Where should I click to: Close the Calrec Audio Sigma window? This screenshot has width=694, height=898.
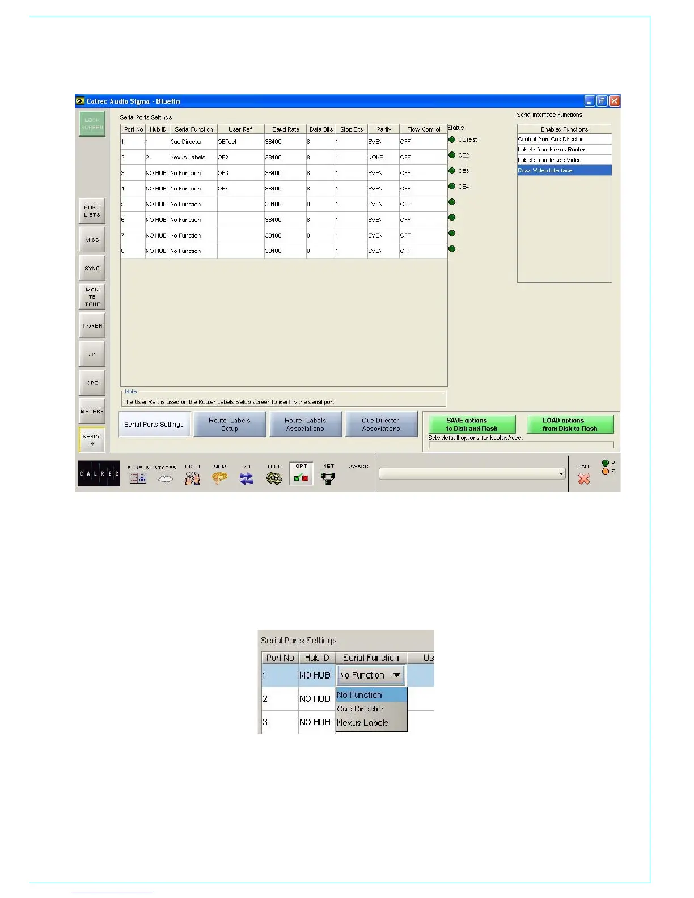615,101
